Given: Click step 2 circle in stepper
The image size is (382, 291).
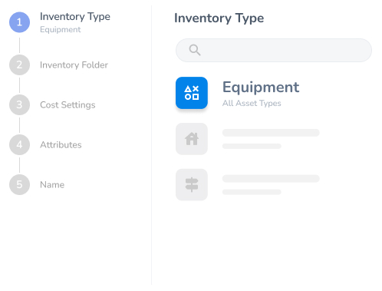Looking at the screenshot, I should click(19, 64).
